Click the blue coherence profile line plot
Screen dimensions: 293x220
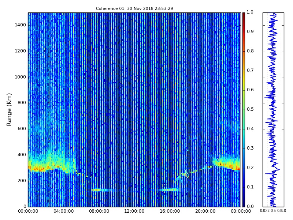coord(273,110)
